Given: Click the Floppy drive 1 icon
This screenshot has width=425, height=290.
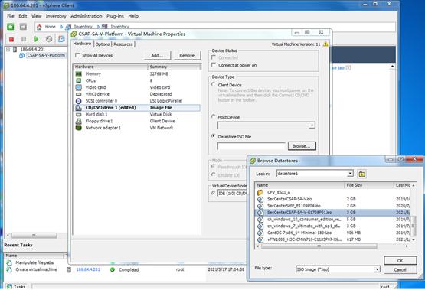Looking at the screenshot, I should coord(79,122).
